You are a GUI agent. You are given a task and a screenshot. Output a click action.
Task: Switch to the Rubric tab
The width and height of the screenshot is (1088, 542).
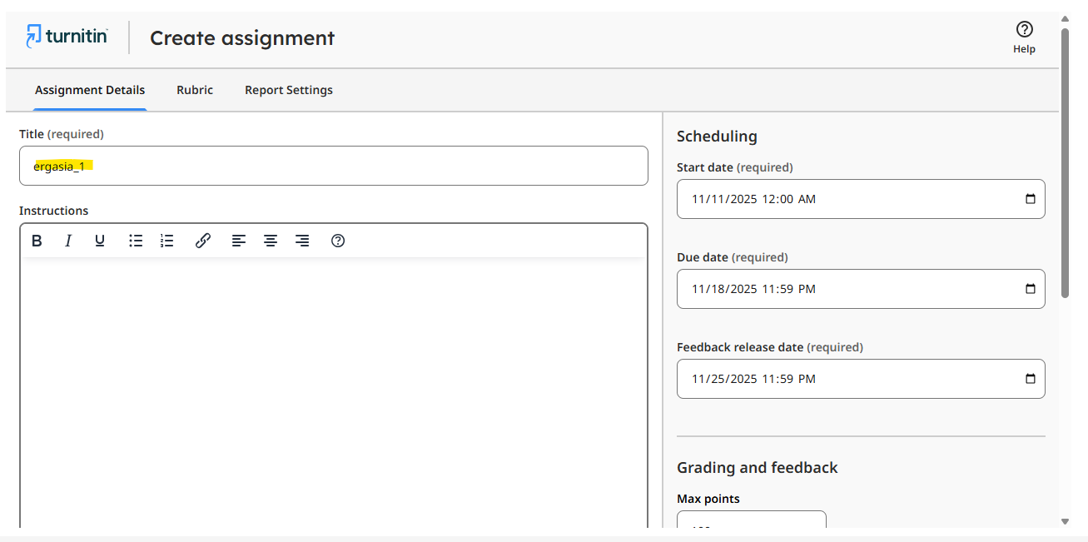tap(195, 90)
